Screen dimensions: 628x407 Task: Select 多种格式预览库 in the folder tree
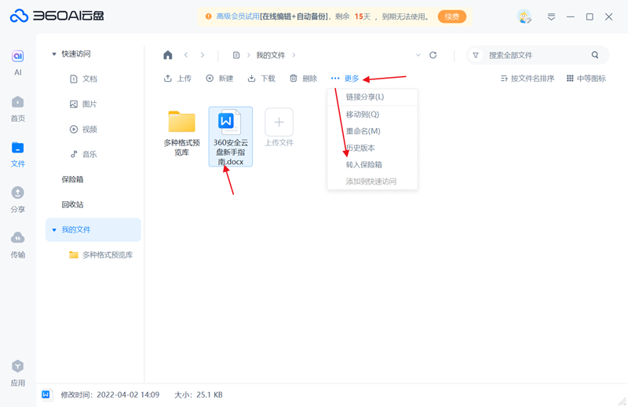point(101,255)
